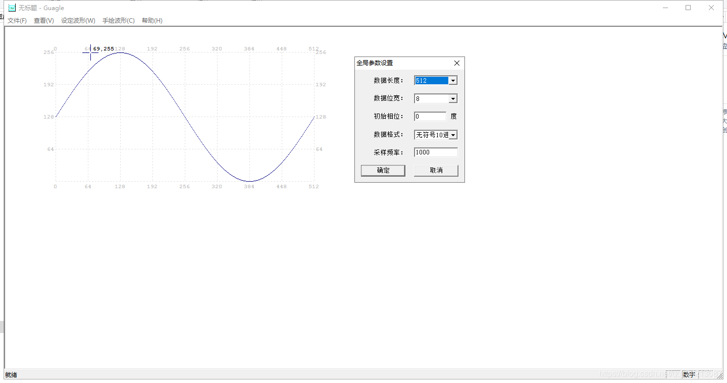727x383 pixels.
Task: Click right axis label 64
Action: tap(319, 149)
